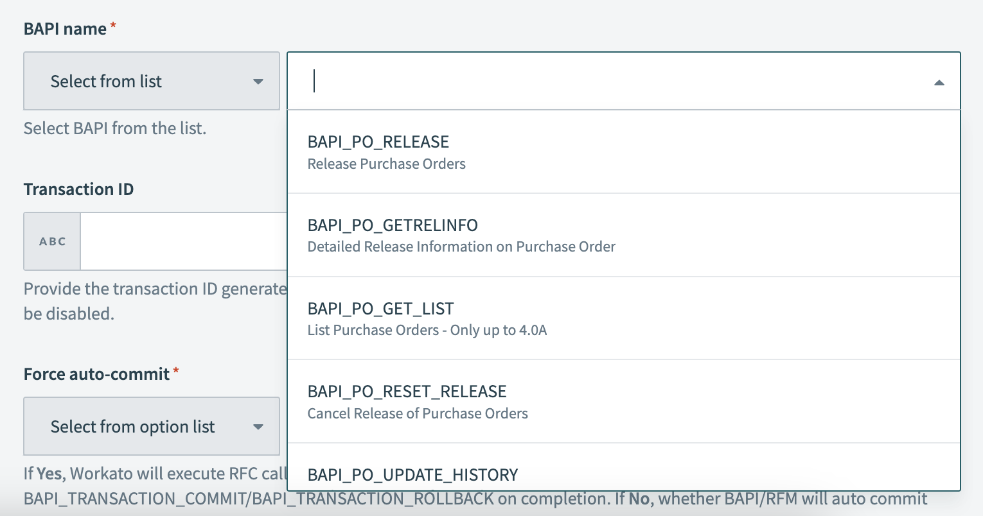
Task: Click the Cancel Release of Purchase Orders text
Action: click(418, 413)
